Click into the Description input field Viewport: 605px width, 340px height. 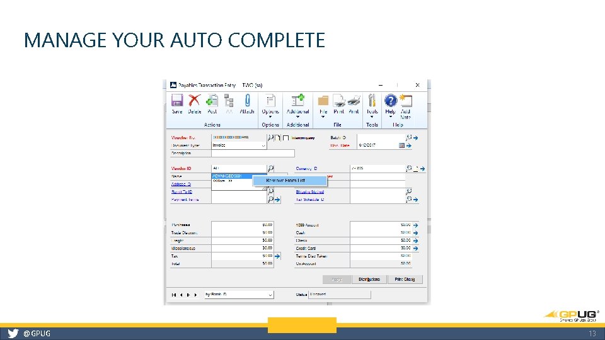point(253,154)
